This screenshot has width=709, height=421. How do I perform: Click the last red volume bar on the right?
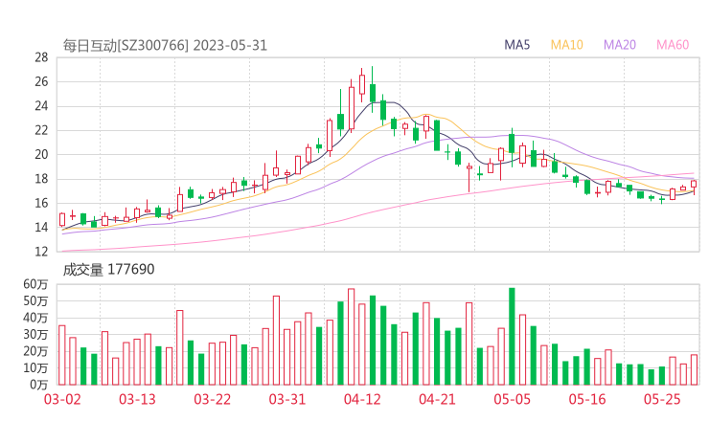click(694, 370)
